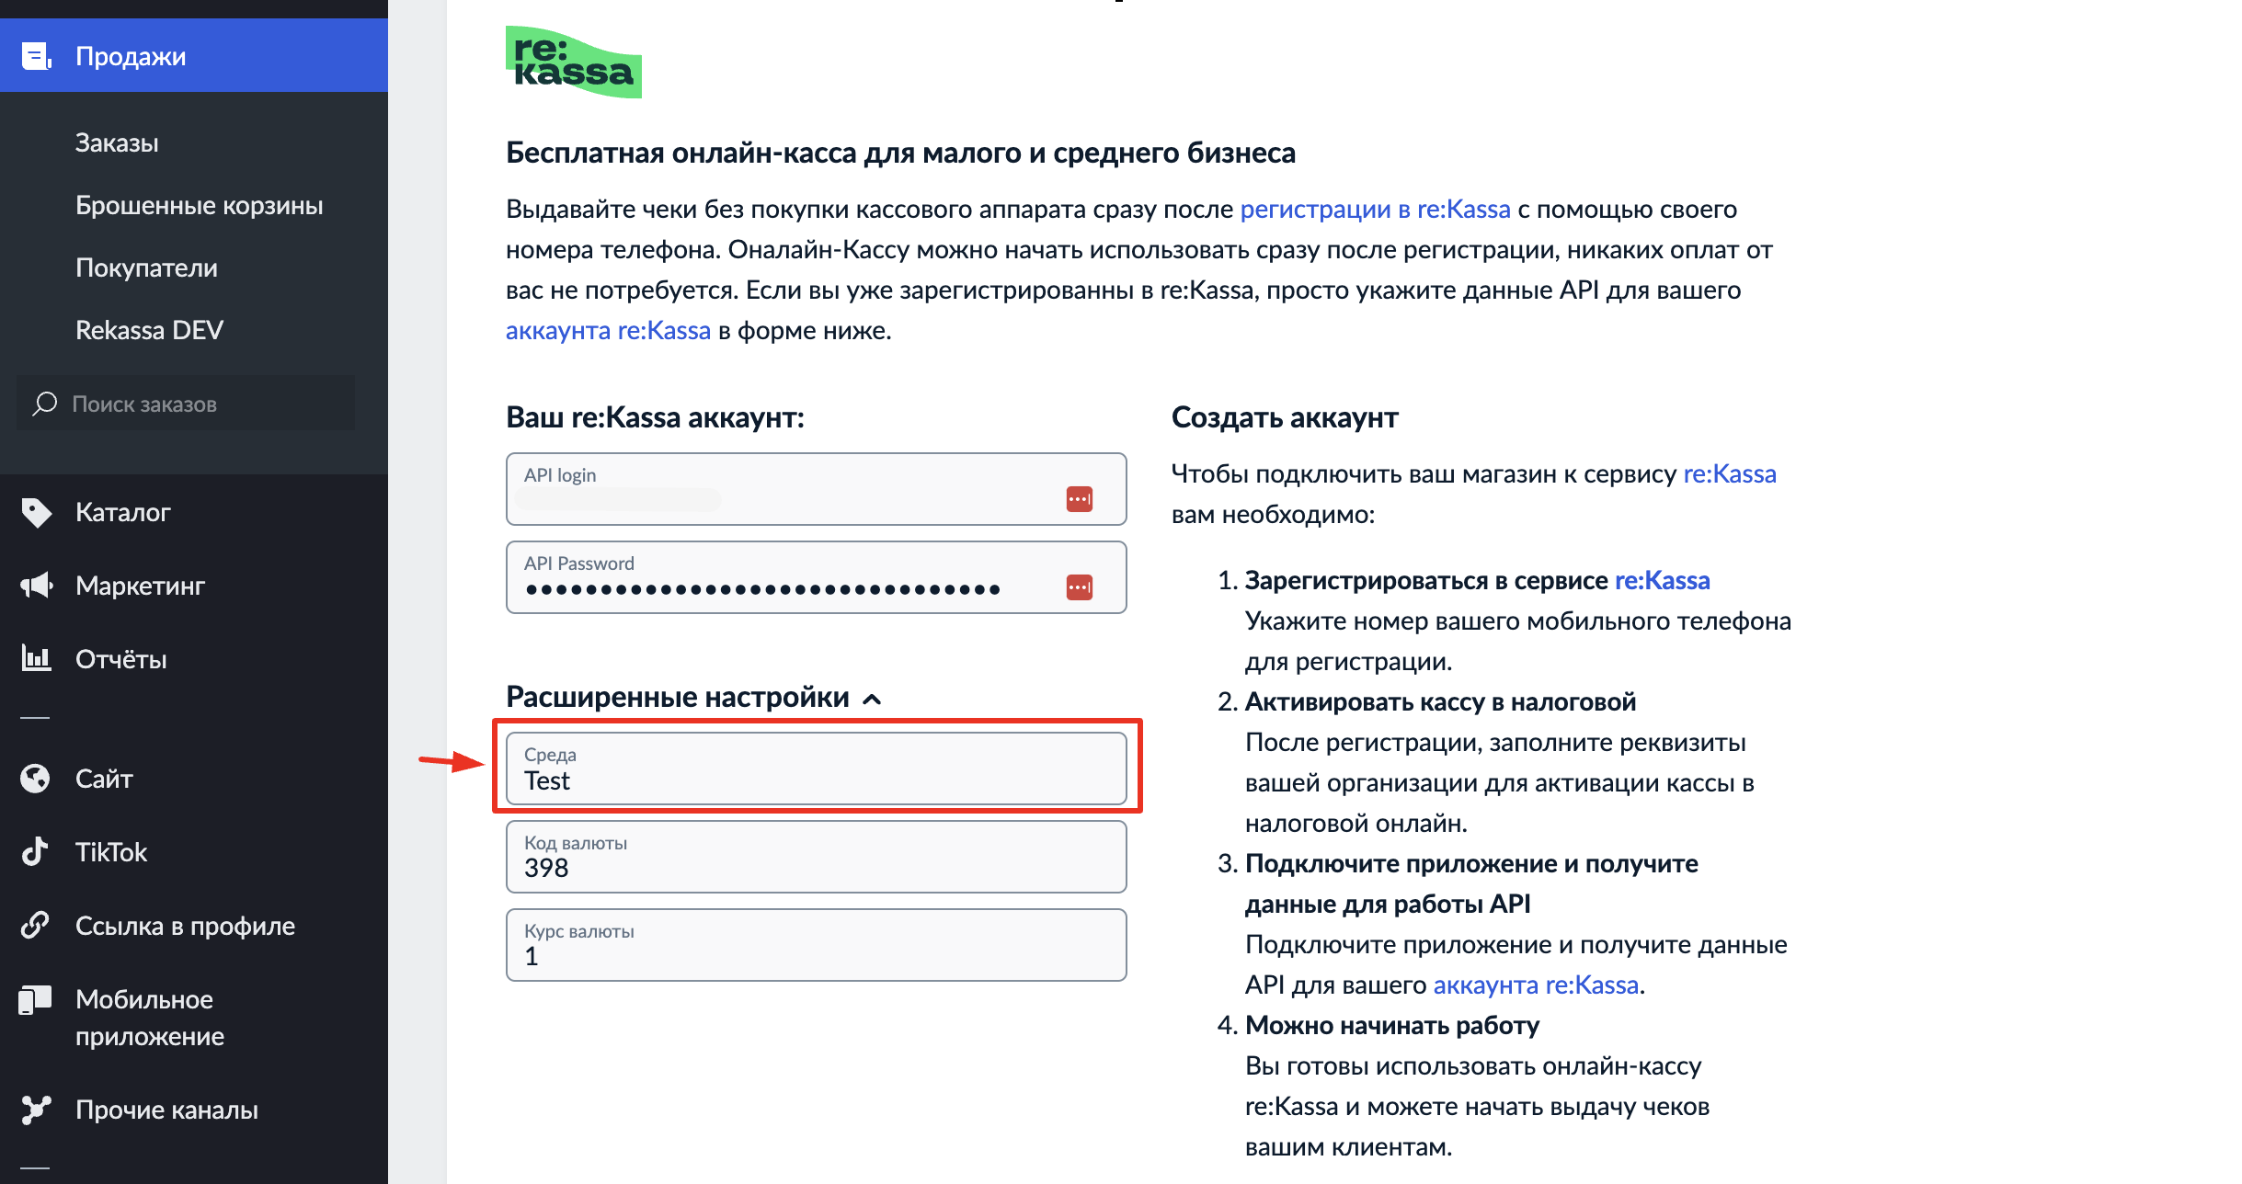Screen dimensions: 2242x1184
Task: Open Отчёты via the chart icon
Action: [37, 658]
